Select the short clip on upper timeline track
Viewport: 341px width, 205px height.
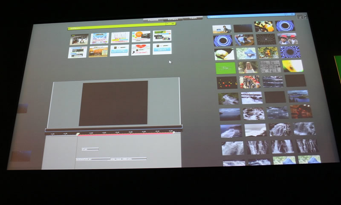pos(90,149)
